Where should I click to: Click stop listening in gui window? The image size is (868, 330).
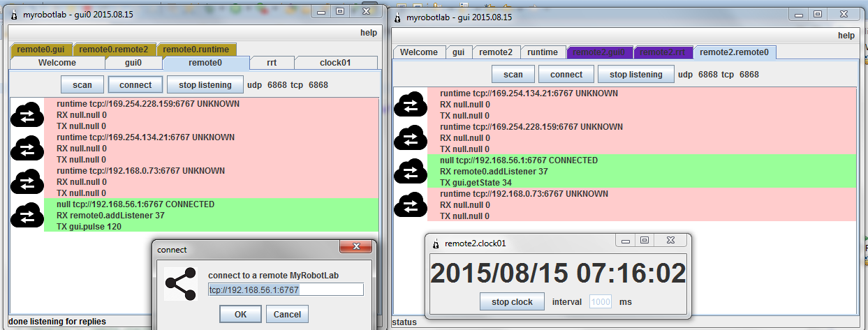click(636, 75)
